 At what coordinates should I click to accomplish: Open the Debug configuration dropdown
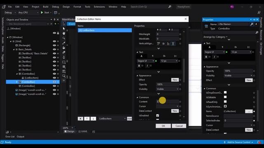pos(10,12)
